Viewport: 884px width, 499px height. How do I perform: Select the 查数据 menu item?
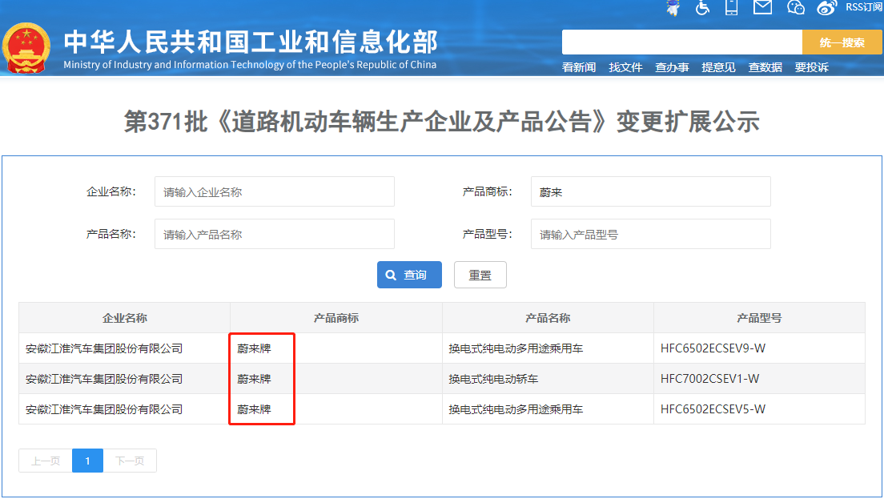(765, 67)
